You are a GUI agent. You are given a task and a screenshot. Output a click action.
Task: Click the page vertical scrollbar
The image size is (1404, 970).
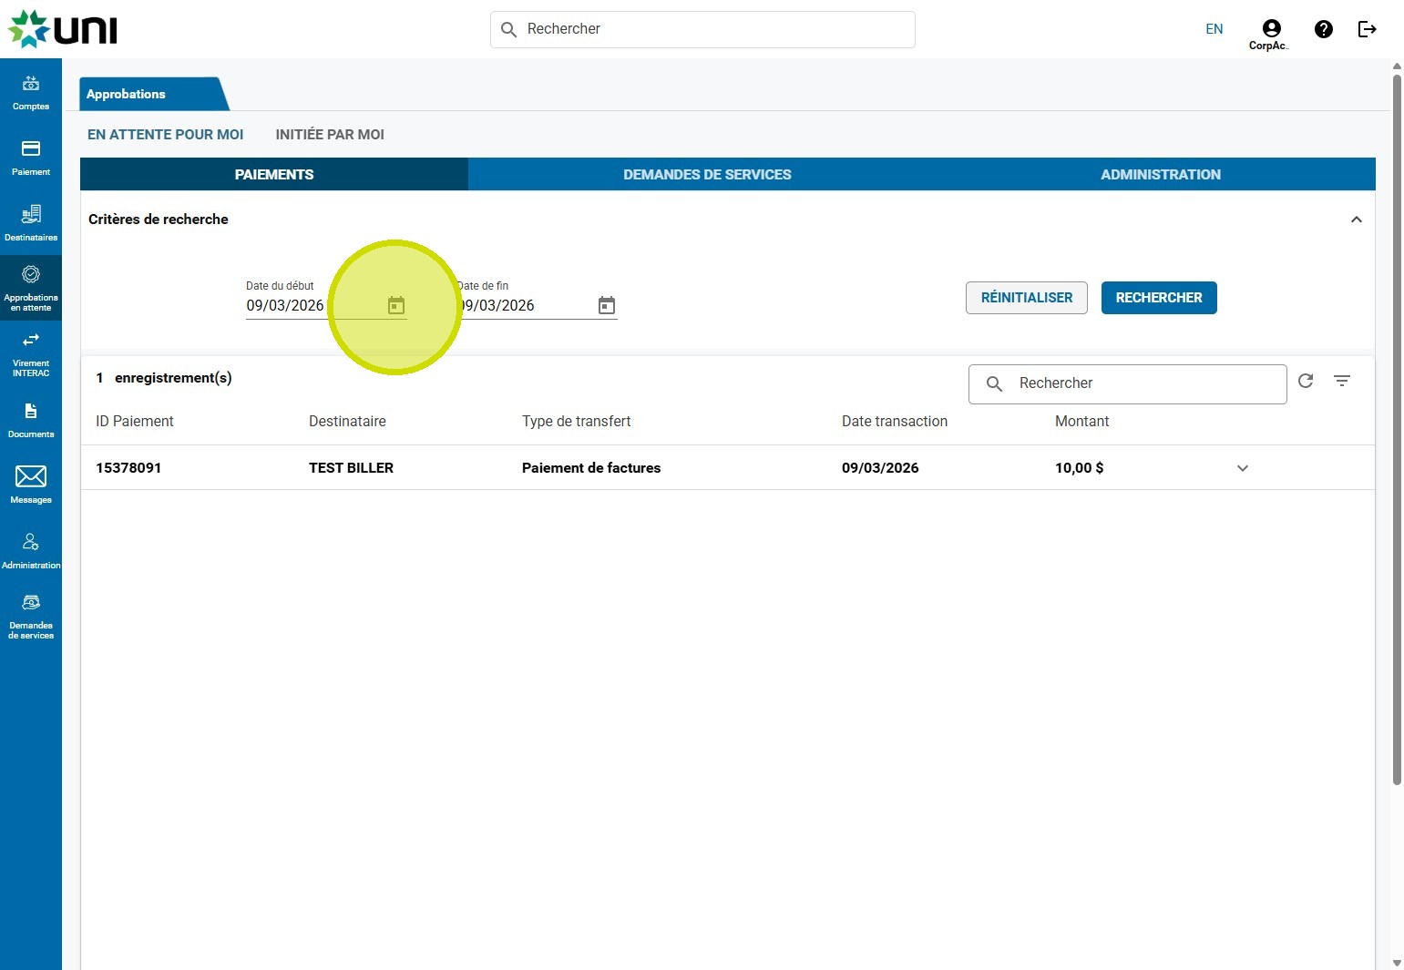1397,428
